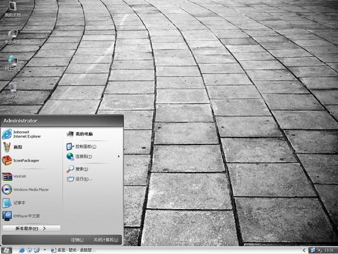Launch 画图 (Paint) from the Start menu
This screenshot has height=254, width=338.
[18, 148]
